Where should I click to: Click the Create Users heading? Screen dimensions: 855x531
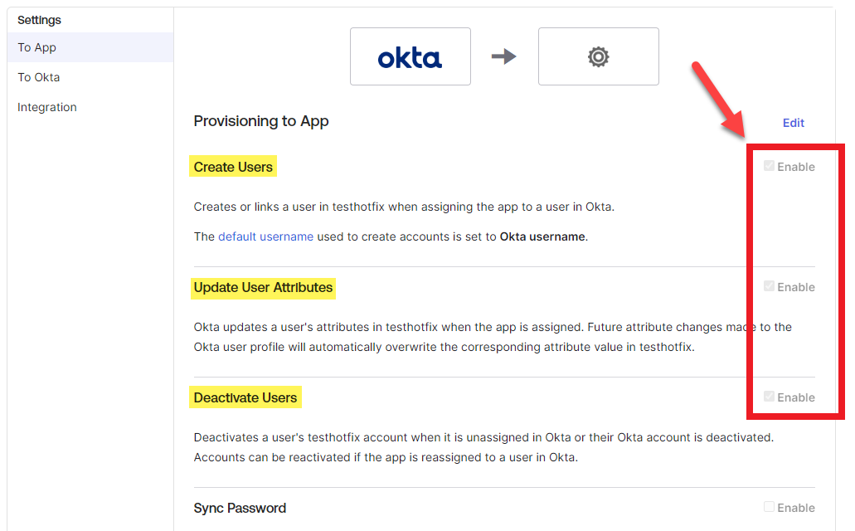pyautogui.click(x=233, y=167)
